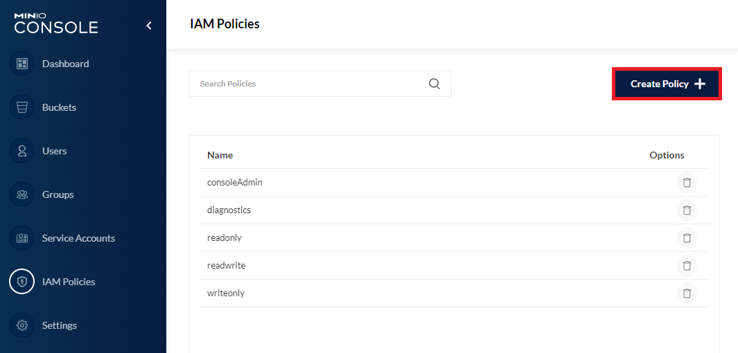Delete the consoleAdmin policy
Screen dimensions: 738x353
click(687, 183)
